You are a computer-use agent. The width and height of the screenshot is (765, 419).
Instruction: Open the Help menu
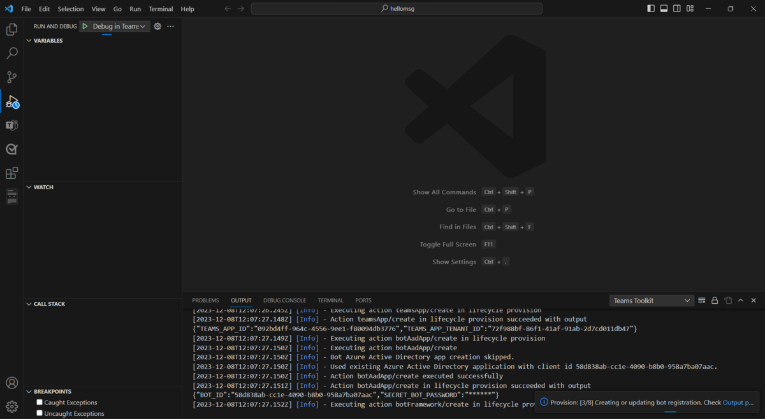pyautogui.click(x=187, y=9)
